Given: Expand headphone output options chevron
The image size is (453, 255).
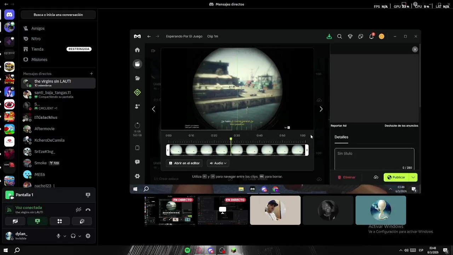Looking at the screenshot, I should (x=80, y=236).
